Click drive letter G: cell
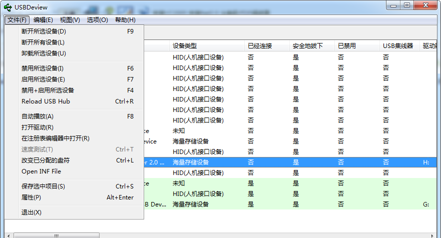This screenshot has width=441, height=238. pyautogui.click(x=426, y=204)
